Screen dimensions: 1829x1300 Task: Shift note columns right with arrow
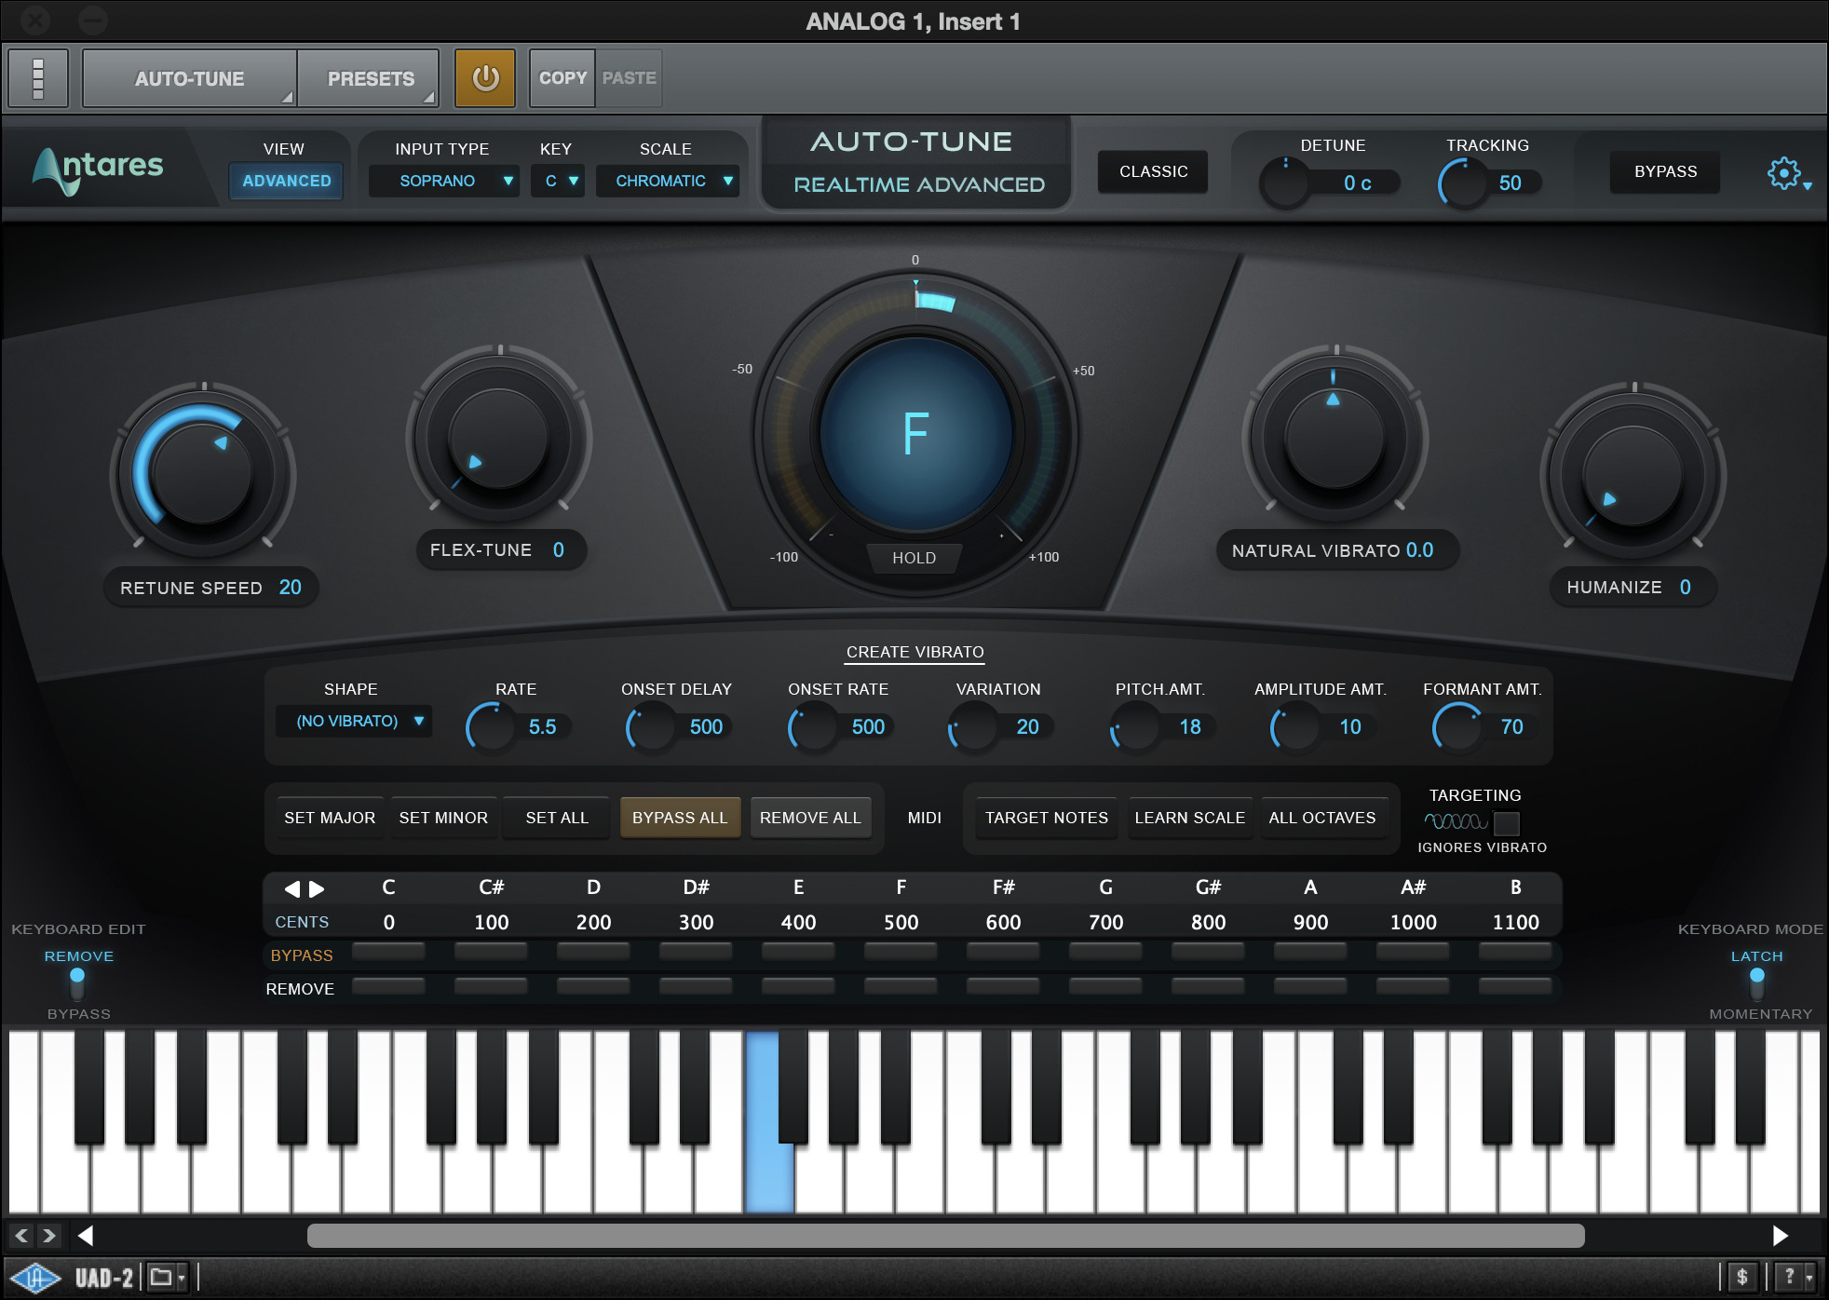(x=317, y=888)
